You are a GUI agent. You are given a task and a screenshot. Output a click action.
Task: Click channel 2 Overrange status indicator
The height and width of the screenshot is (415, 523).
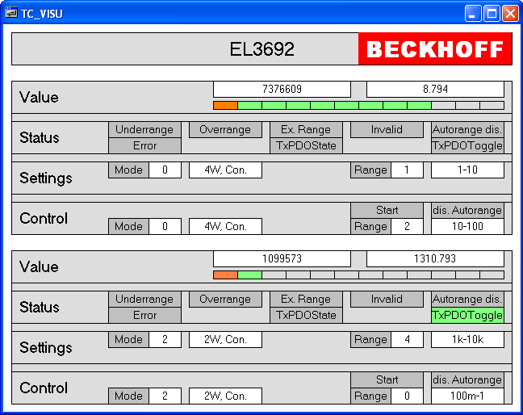tap(225, 299)
